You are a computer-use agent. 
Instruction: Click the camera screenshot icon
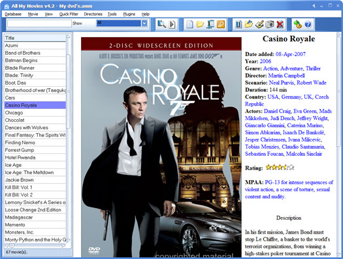[270, 24]
